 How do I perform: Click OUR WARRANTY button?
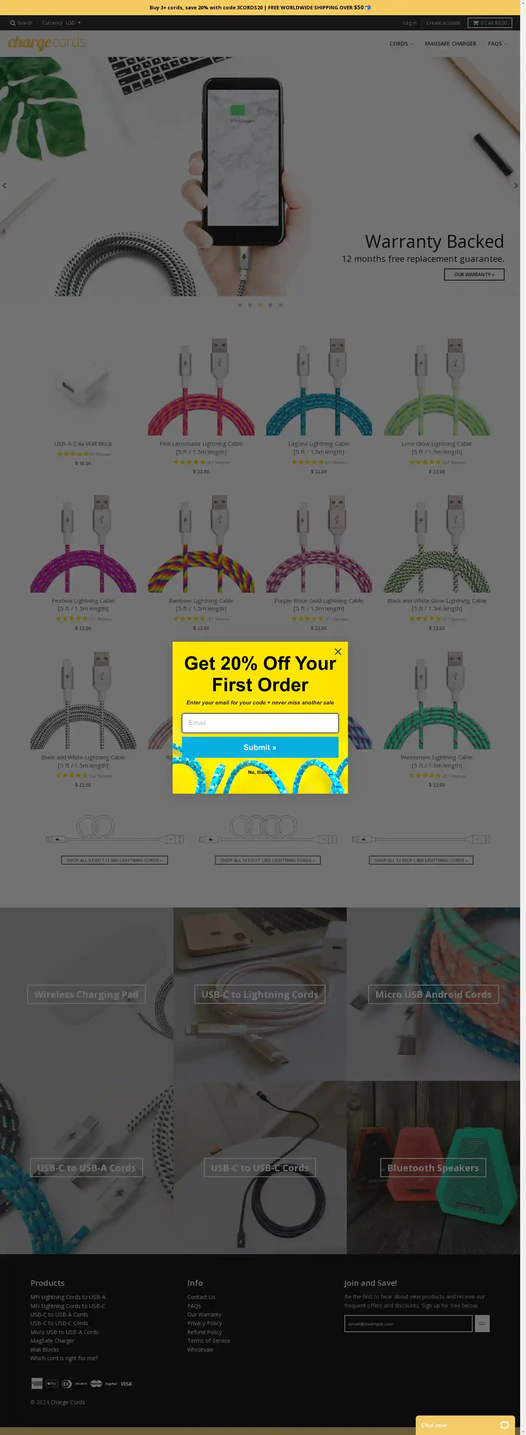click(474, 275)
